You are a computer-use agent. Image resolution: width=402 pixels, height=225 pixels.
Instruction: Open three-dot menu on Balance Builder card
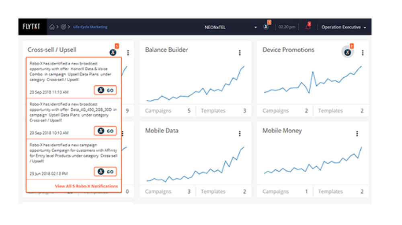point(240,53)
